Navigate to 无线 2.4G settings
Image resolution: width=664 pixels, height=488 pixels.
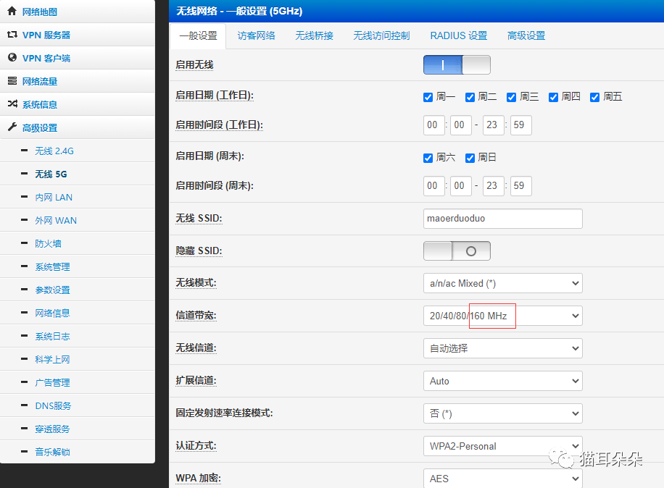[53, 151]
